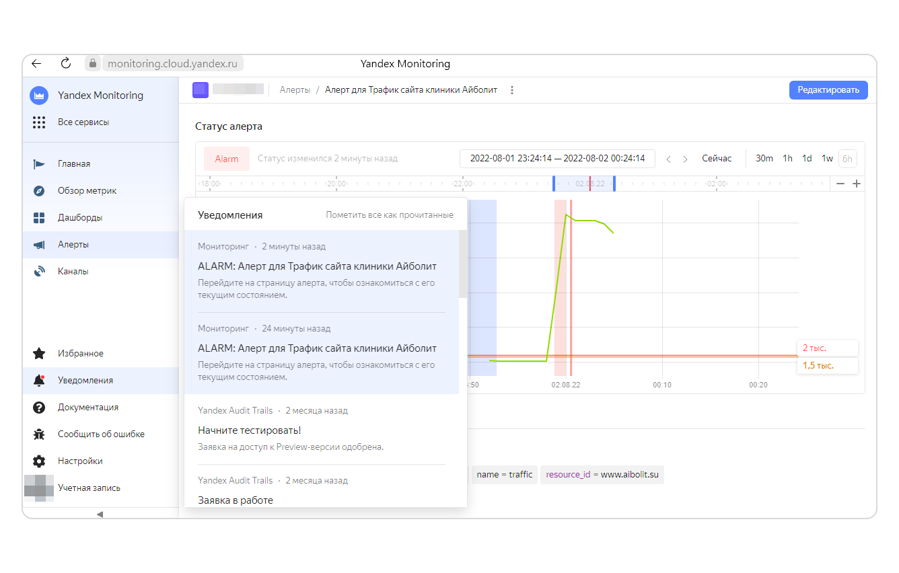Open the three-dot menu beside alert title
899x573 pixels.
coord(512,90)
